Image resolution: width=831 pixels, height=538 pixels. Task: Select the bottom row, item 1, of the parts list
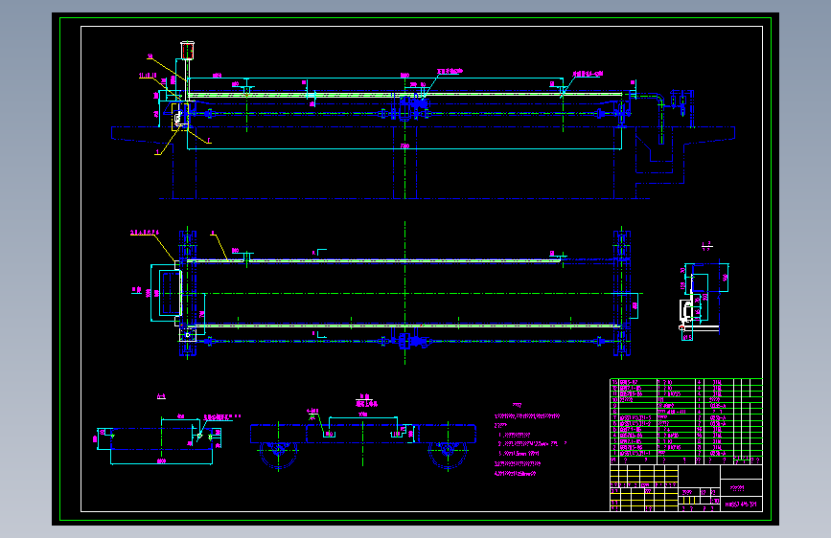click(686, 453)
